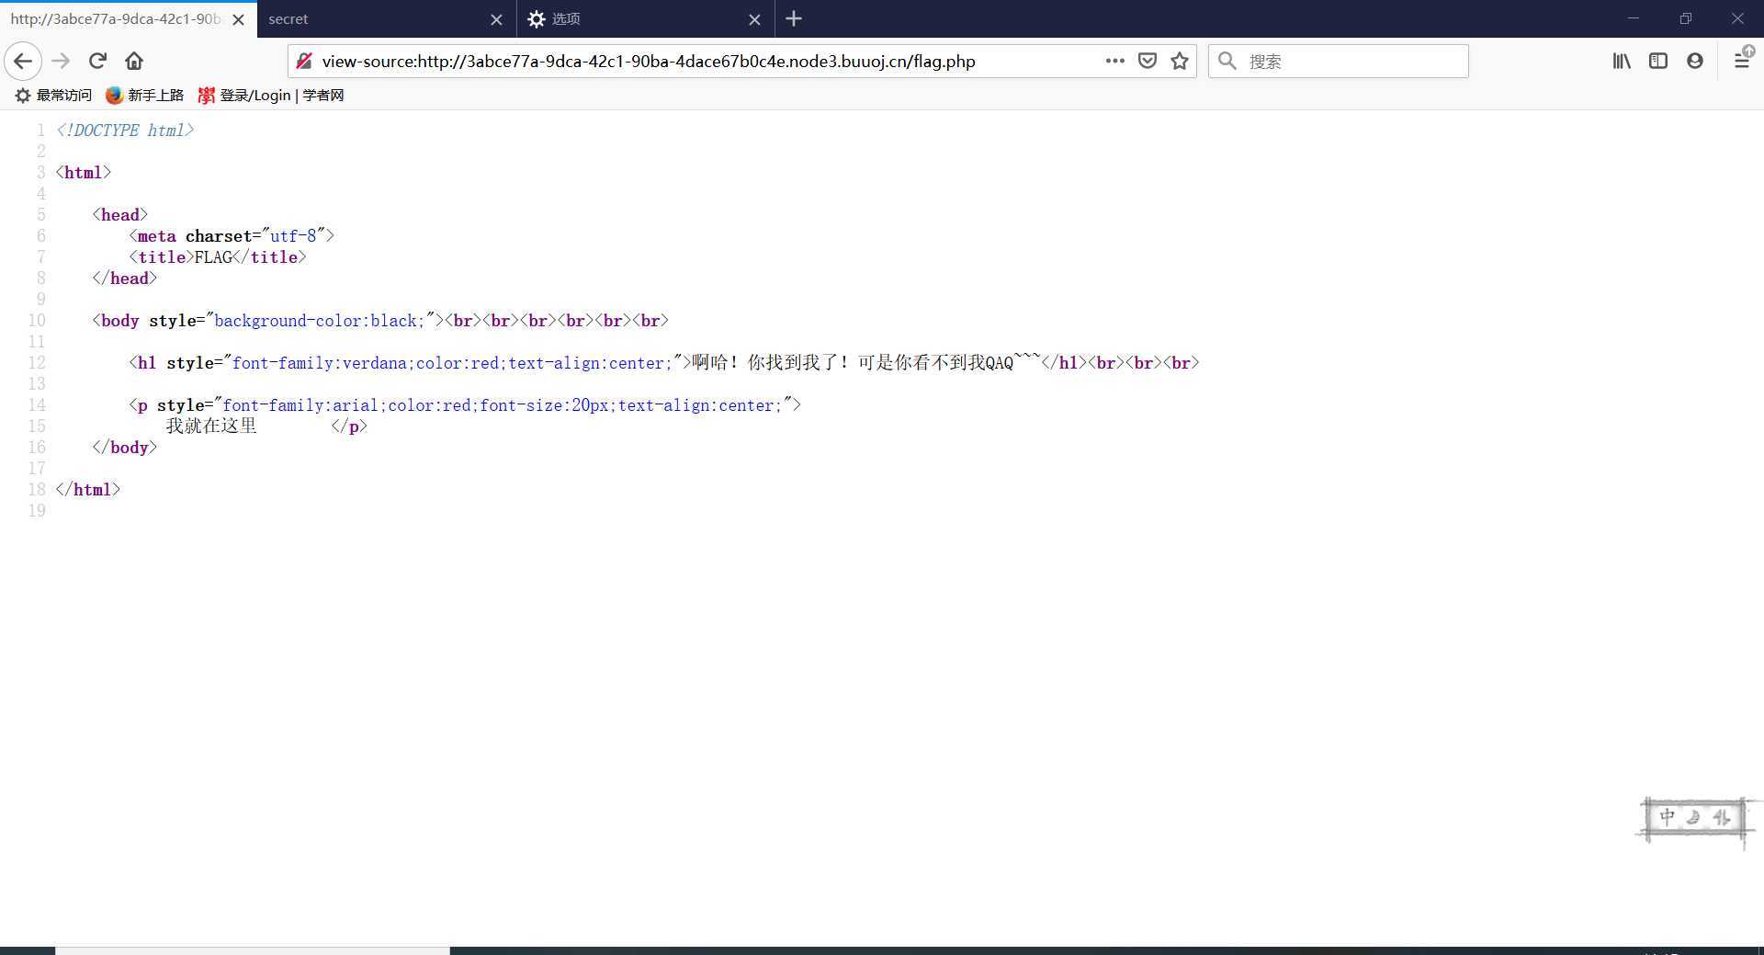Open the Firefox account icon
Image resolution: width=1764 pixels, height=955 pixels.
click(1695, 61)
